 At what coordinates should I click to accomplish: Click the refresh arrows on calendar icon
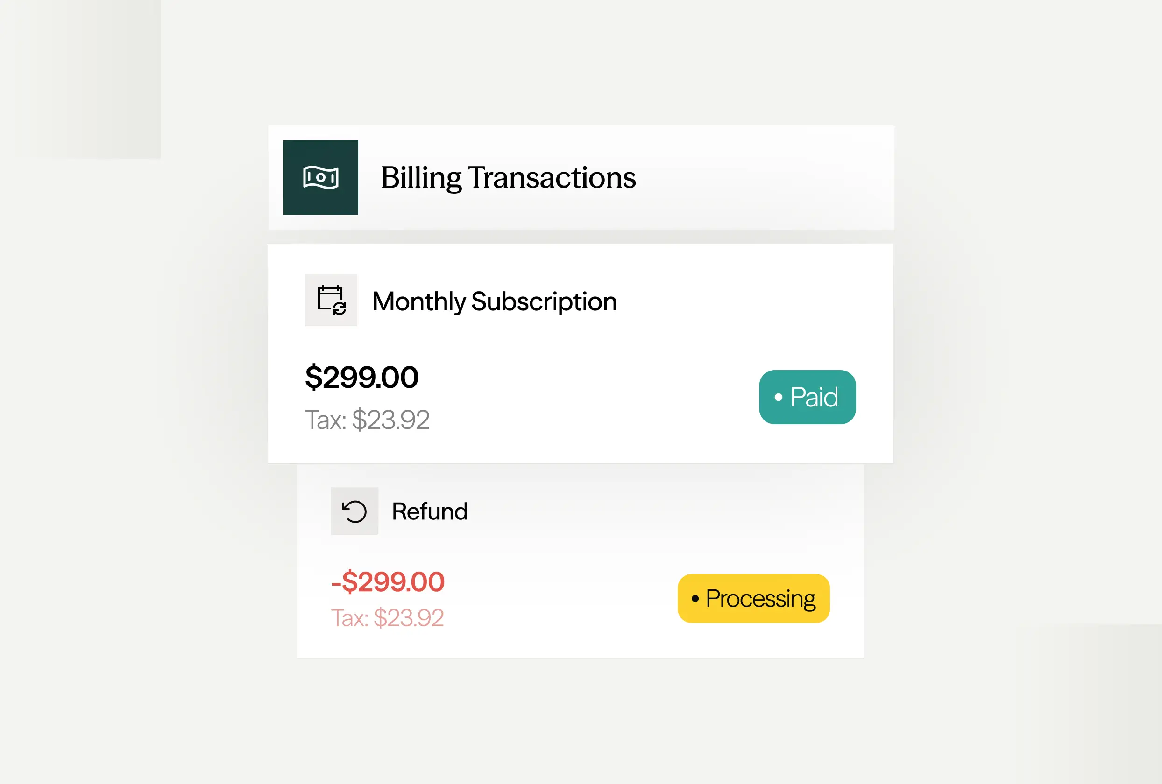(x=340, y=309)
